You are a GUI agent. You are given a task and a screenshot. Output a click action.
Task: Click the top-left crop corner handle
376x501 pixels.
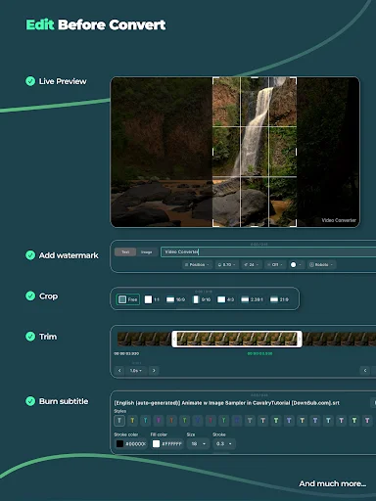coord(214,79)
